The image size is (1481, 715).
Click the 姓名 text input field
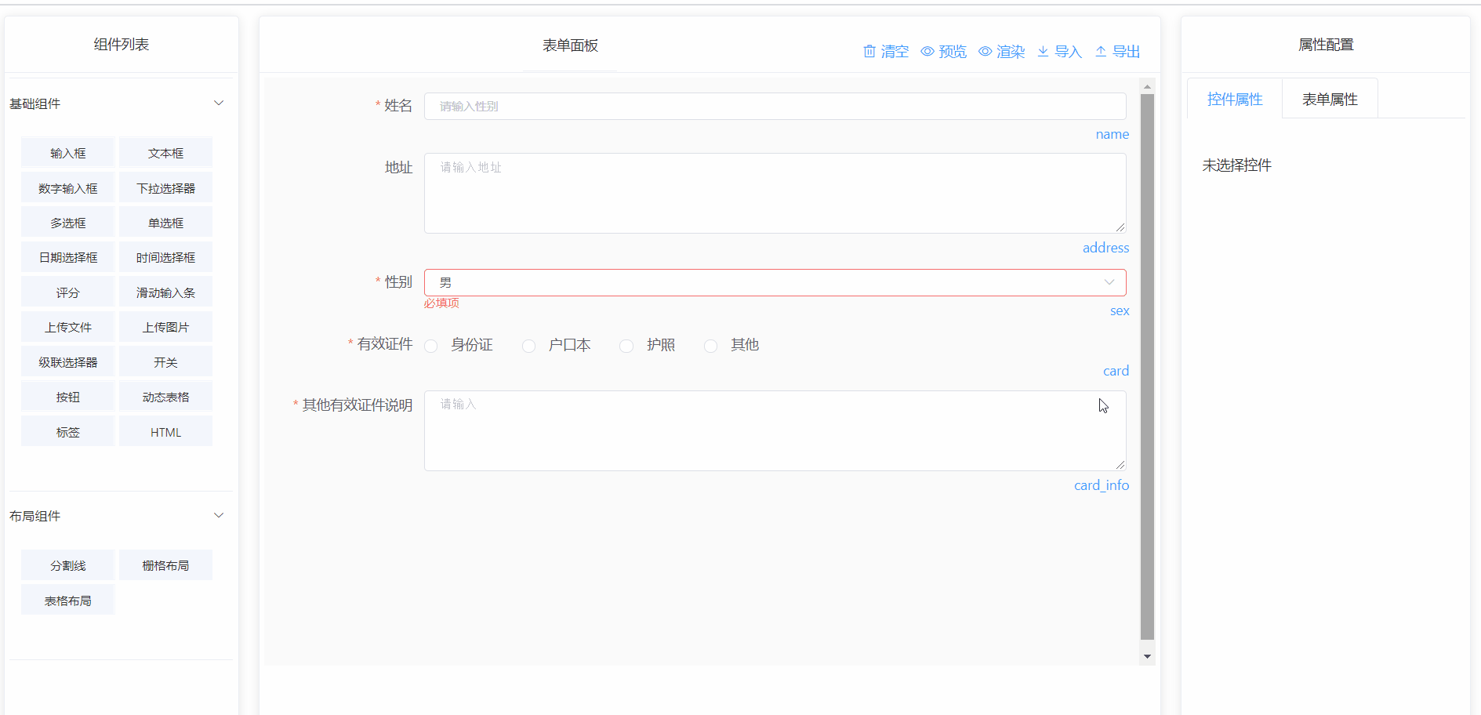[x=775, y=107]
